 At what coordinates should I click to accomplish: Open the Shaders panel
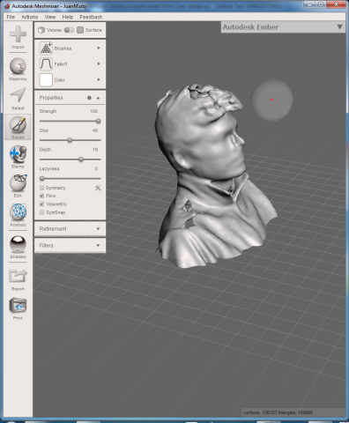(x=18, y=247)
